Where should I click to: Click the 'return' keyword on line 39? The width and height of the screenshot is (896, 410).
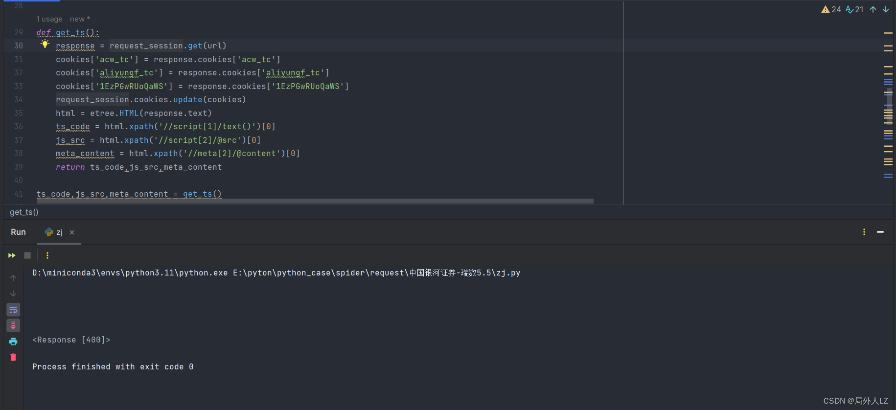(70, 167)
